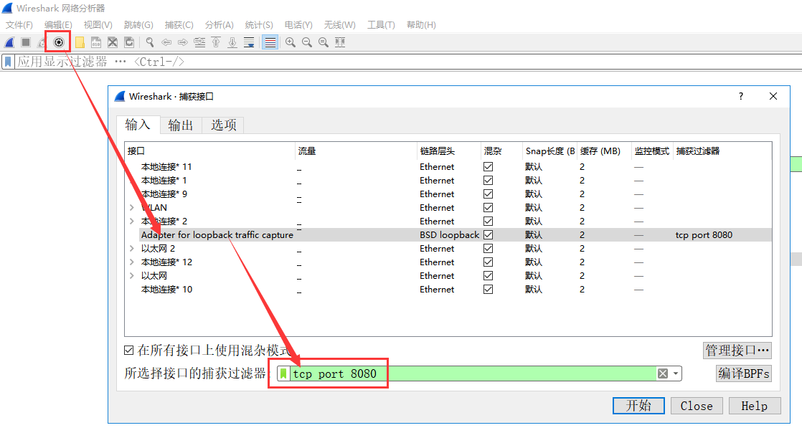This screenshot has width=802, height=438.
Task: Toggle promiscuous checkbox for the loopback adapter
Action: click(488, 234)
